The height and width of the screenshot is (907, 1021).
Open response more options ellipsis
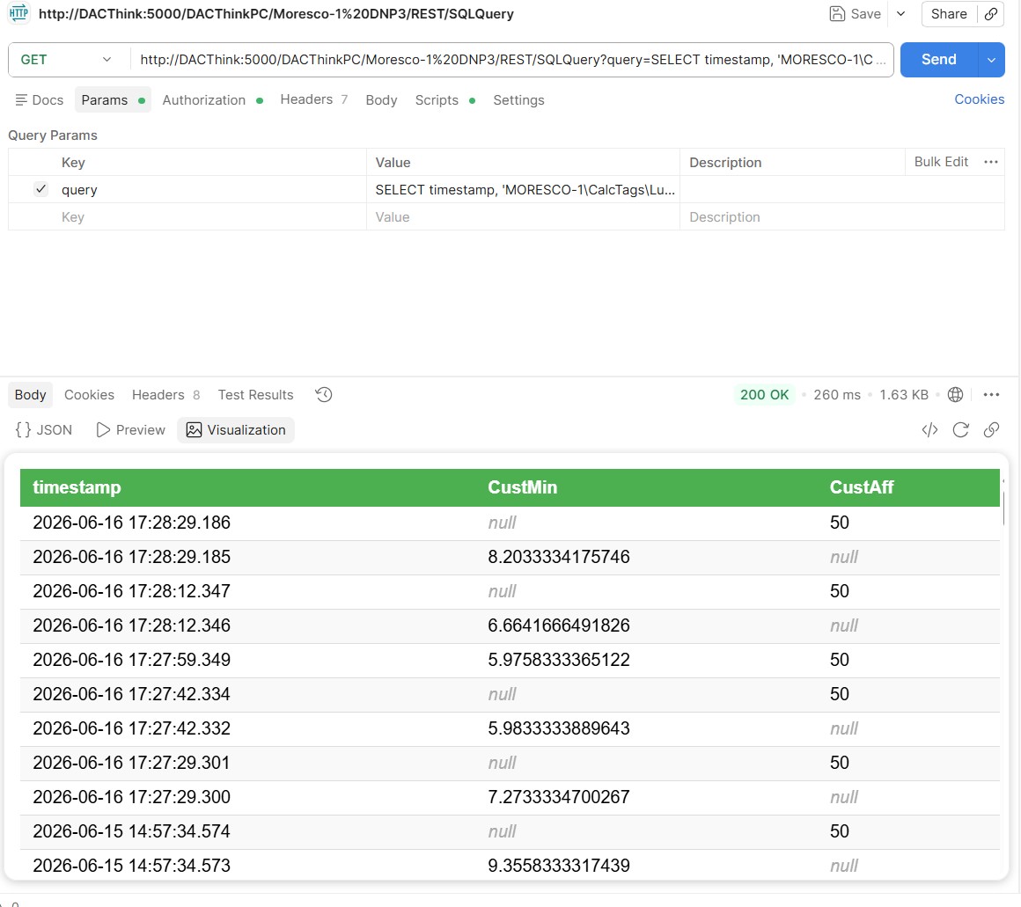(991, 395)
